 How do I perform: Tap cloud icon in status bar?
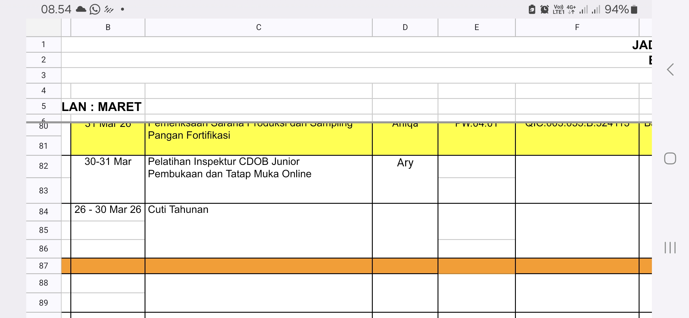81,9
